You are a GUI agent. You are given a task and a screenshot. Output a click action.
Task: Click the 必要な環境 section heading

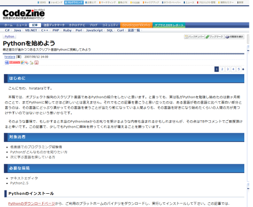click(x=124, y=168)
